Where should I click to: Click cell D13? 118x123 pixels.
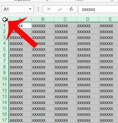point(88,97)
